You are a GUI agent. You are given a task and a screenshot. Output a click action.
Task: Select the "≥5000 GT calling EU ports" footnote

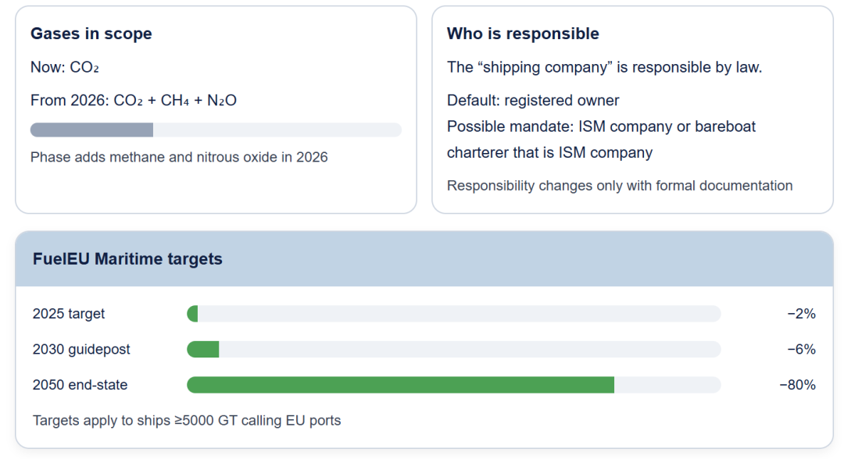[187, 421]
